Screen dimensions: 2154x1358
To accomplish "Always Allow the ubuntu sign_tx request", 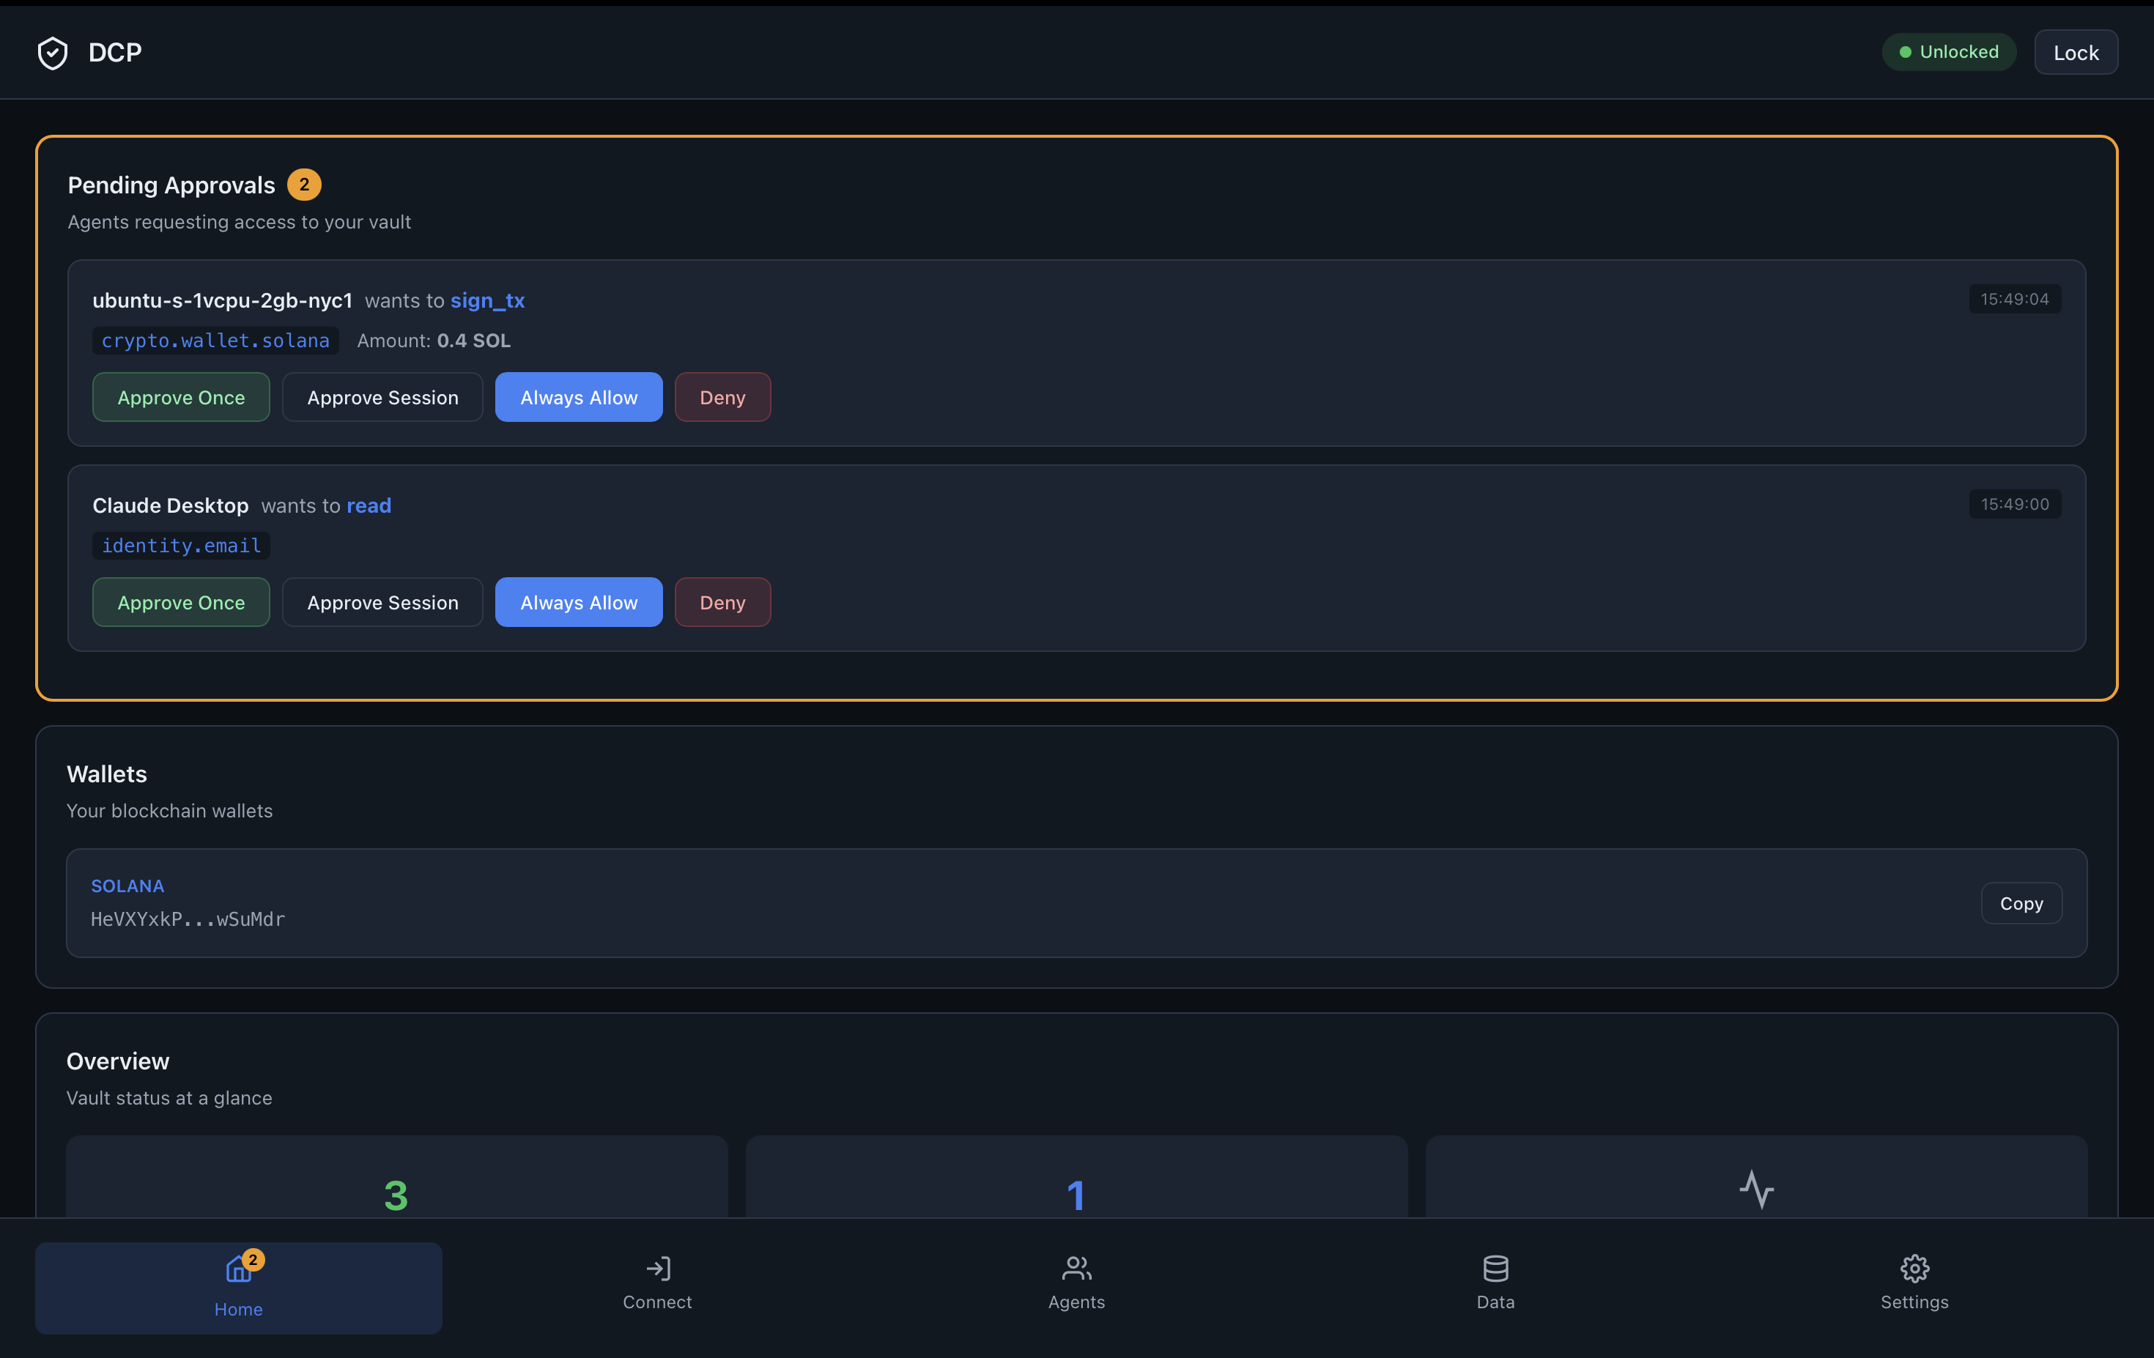I will click(x=579, y=397).
